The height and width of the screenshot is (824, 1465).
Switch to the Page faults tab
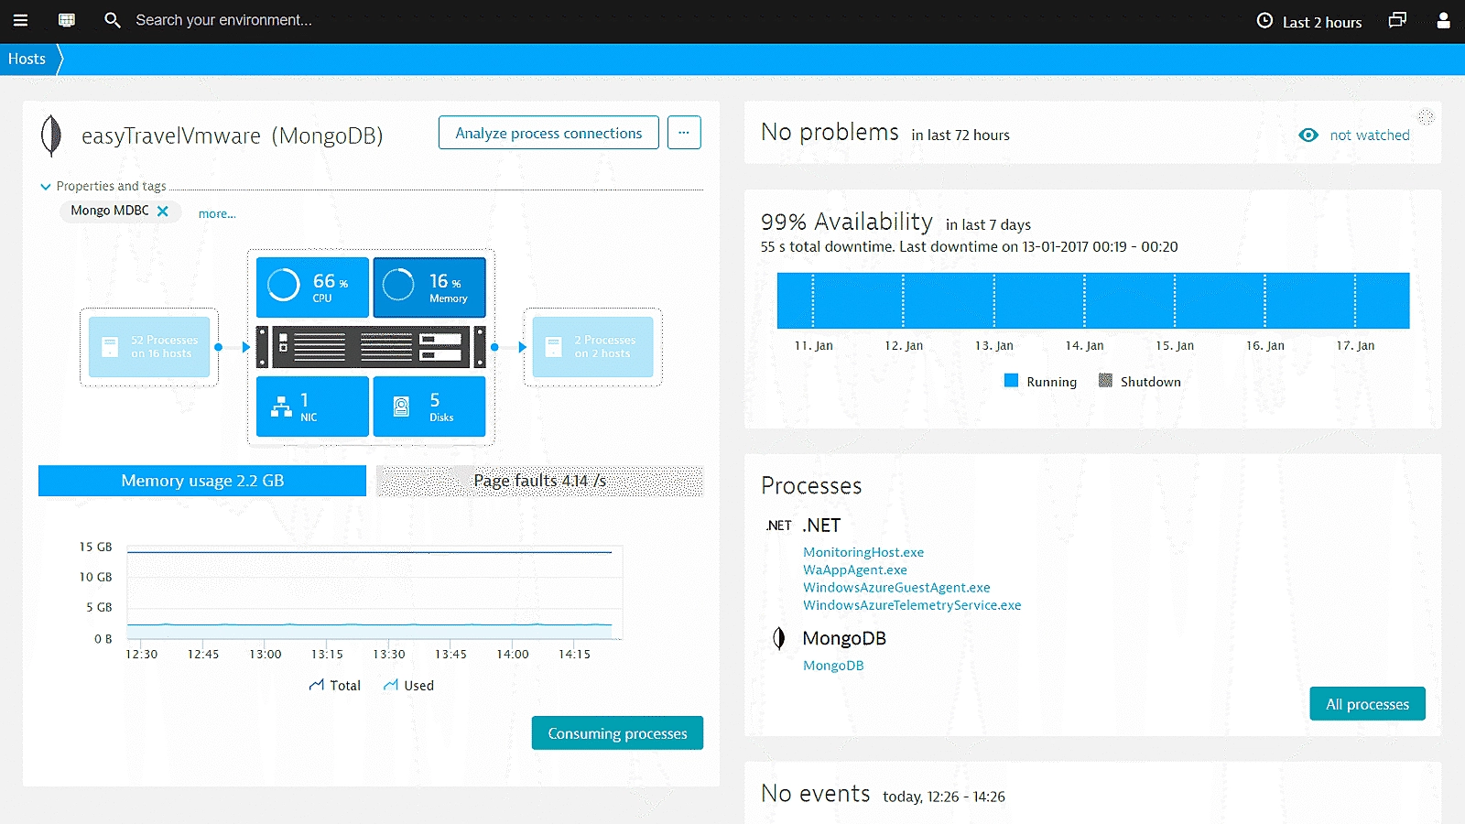(x=539, y=481)
